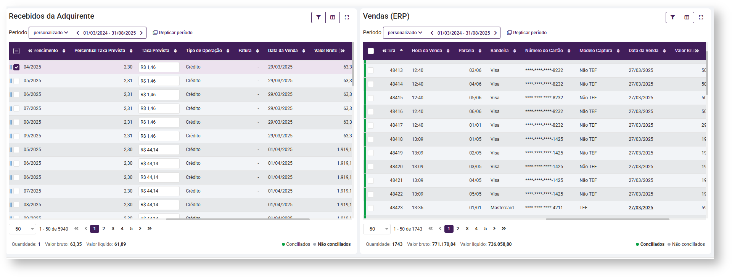Go to page 3 of Recebidos table
Image resolution: width=732 pixels, height=277 pixels.
tap(113, 229)
